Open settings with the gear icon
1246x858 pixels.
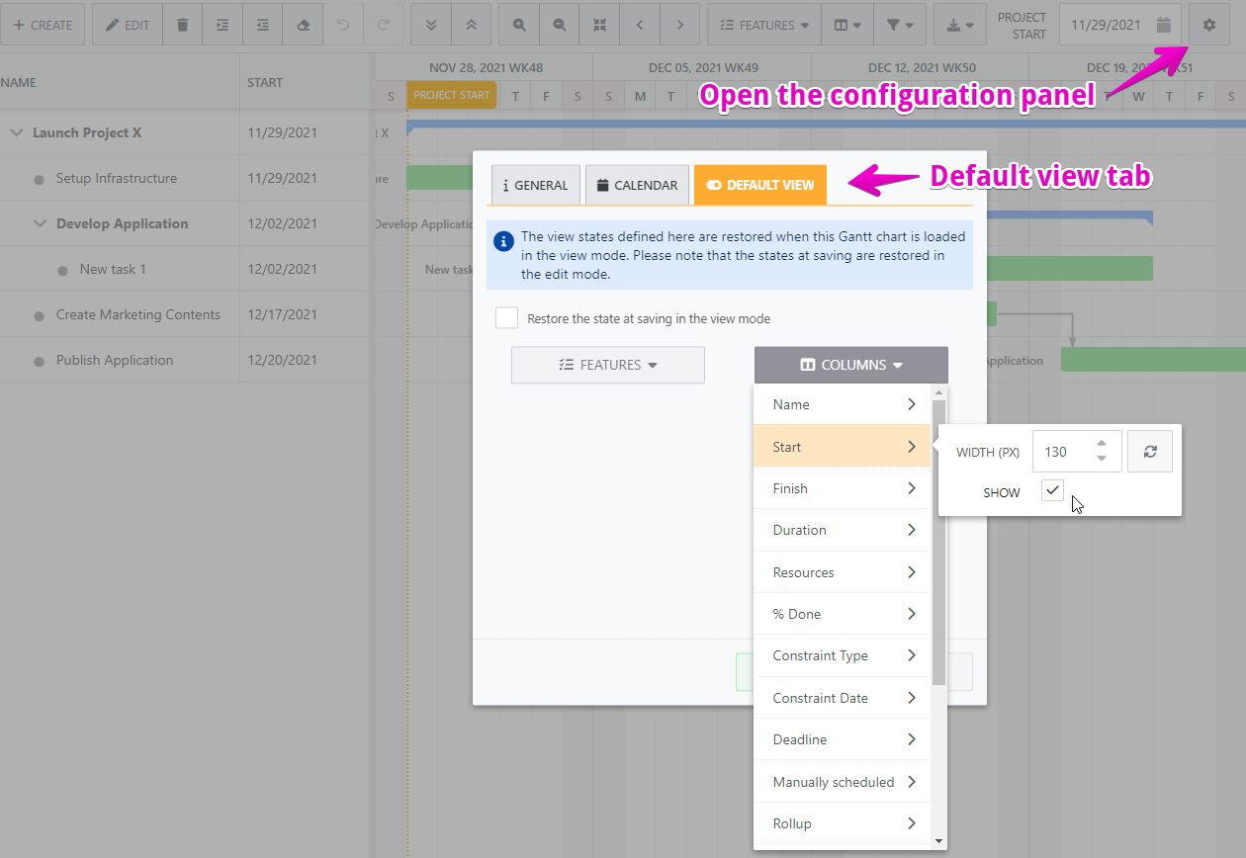point(1208,25)
